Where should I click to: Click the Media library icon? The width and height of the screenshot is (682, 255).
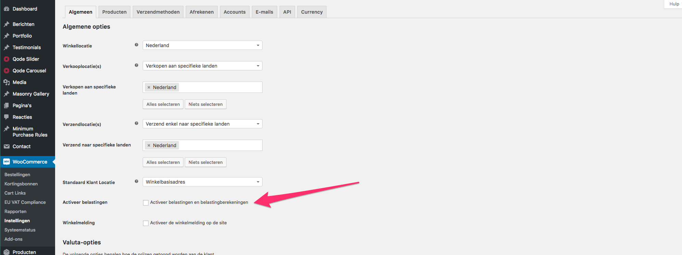point(7,82)
